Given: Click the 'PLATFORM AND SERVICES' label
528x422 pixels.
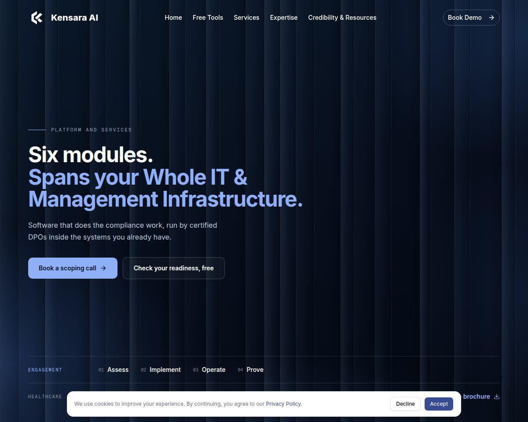Looking at the screenshot, I should point(92,130).
